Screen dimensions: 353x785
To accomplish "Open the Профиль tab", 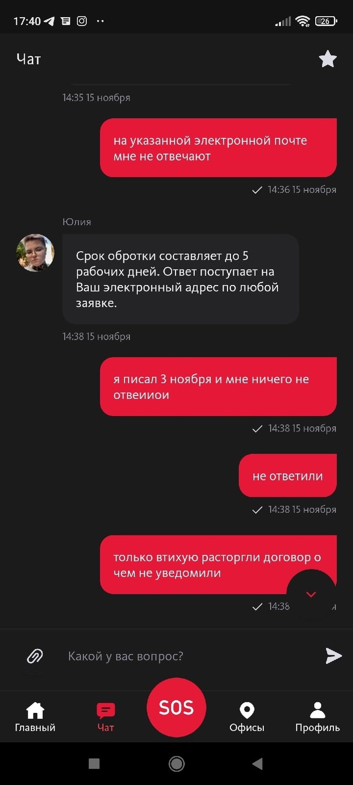I will [x=318, y=717].
